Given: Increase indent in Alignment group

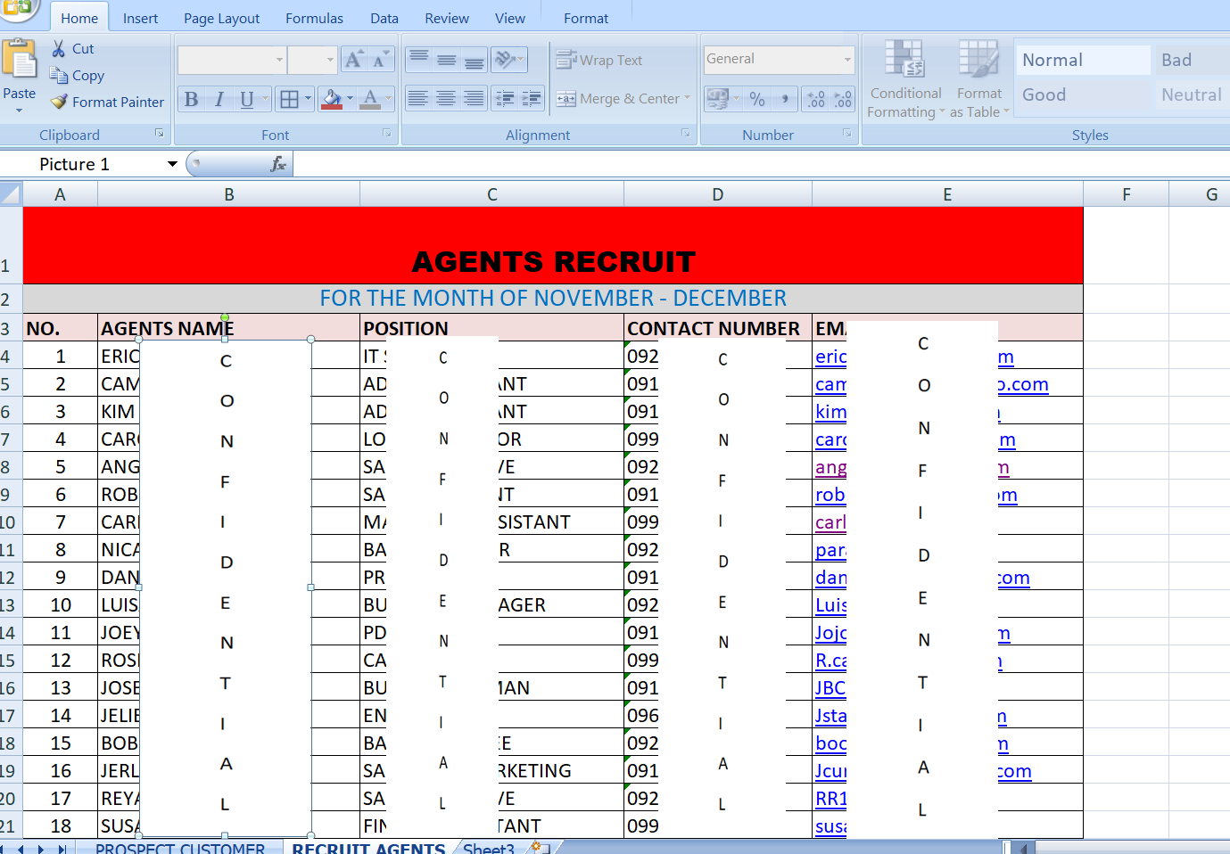Looking at the screenshot, I should click(x=532, y=99).
